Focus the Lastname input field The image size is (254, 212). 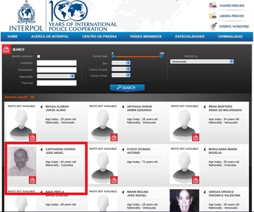tap(56, 63)
